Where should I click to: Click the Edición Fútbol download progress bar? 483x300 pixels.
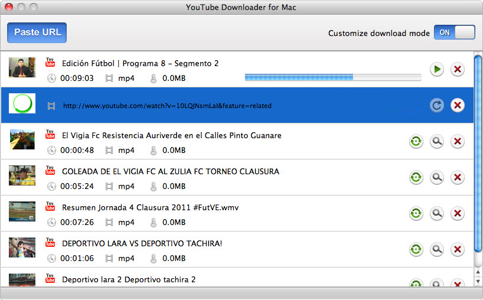pos(333,77)
